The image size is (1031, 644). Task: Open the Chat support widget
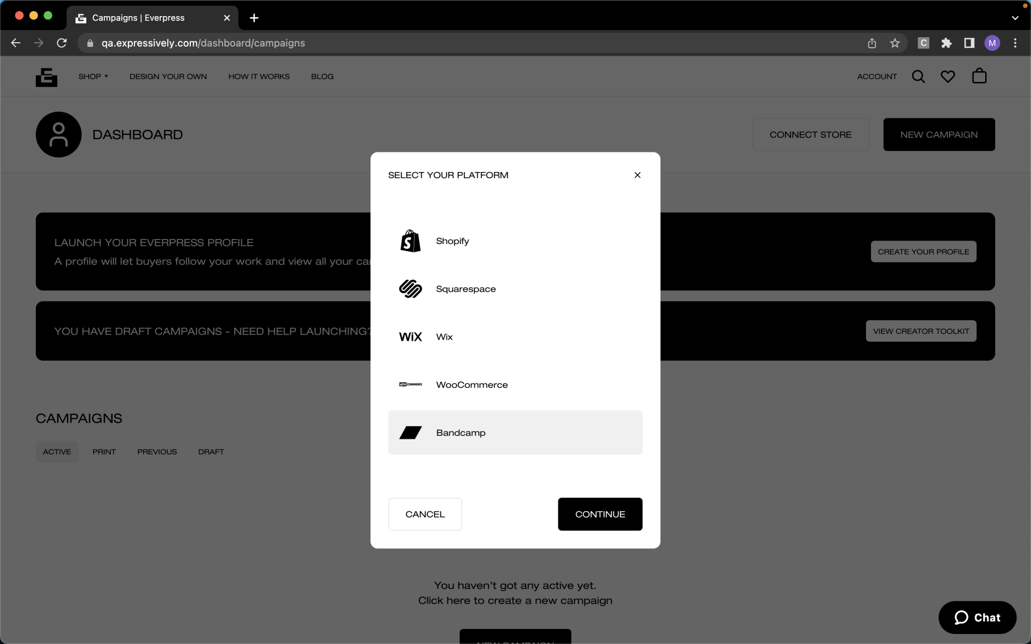point(976,617)
